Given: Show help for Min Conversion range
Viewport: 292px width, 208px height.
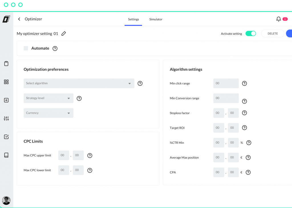Looking at the screenshot, I should point(244,101).
